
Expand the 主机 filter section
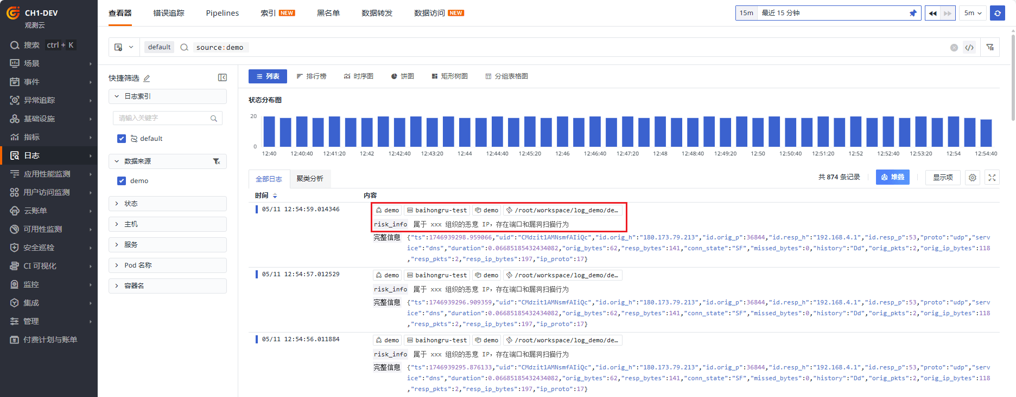click(x=168, y=224)
